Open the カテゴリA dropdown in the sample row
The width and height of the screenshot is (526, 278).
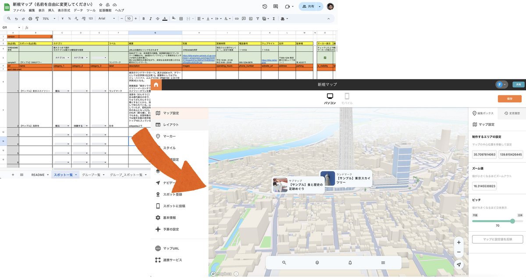[62, 58]
